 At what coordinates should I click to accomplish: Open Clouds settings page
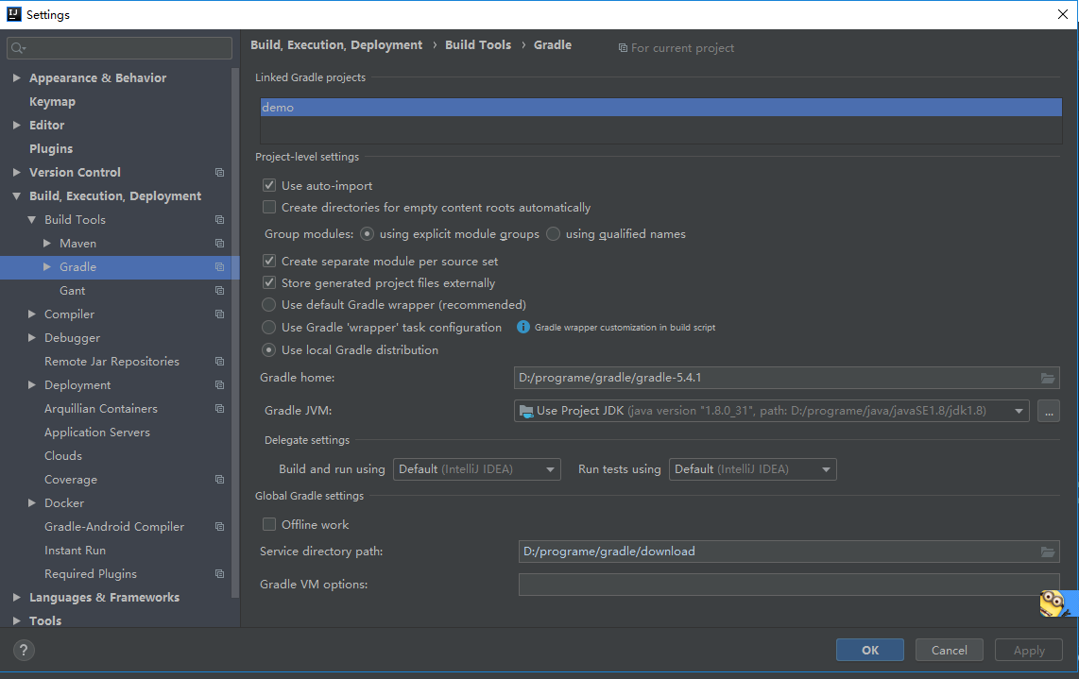[x=63, y=456]
